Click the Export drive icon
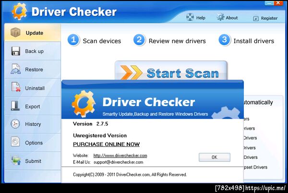Image resolution: width=288 pixels, height=193 pixels. coord(15,106)
